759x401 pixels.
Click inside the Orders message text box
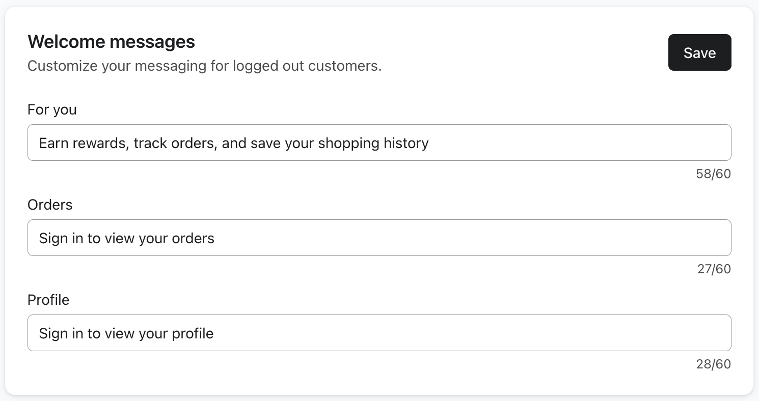pyautogui.click(x=379, y=238)
